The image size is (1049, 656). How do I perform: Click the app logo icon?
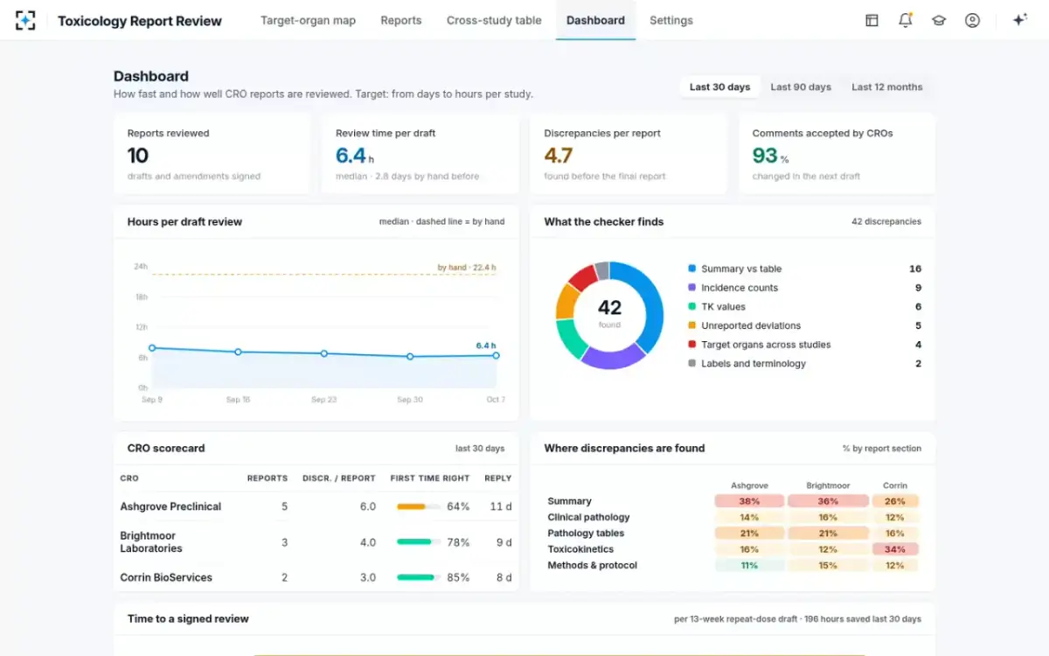(x=25, y=20)
